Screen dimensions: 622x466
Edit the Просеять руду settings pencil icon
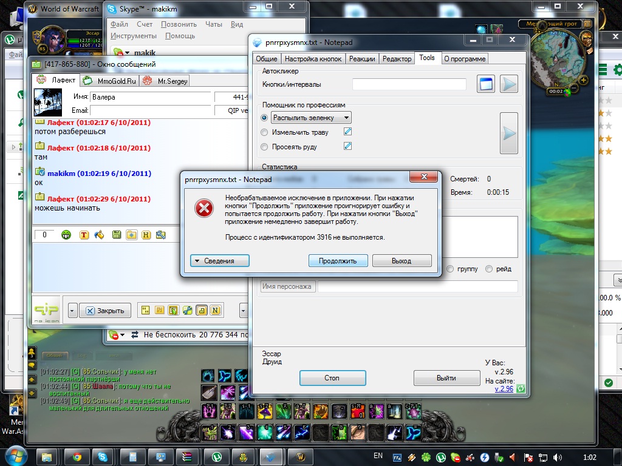(x=347, y=146)
